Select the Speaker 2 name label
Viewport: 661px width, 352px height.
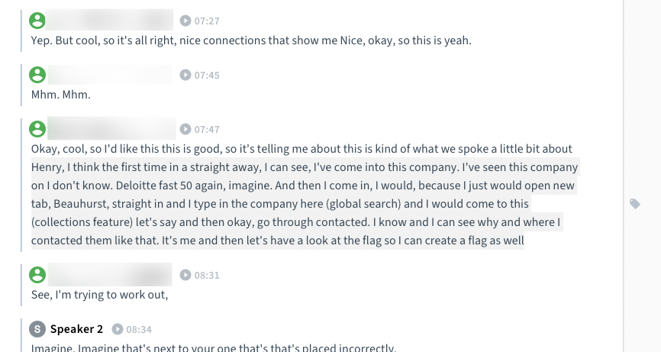pos(76,329)
